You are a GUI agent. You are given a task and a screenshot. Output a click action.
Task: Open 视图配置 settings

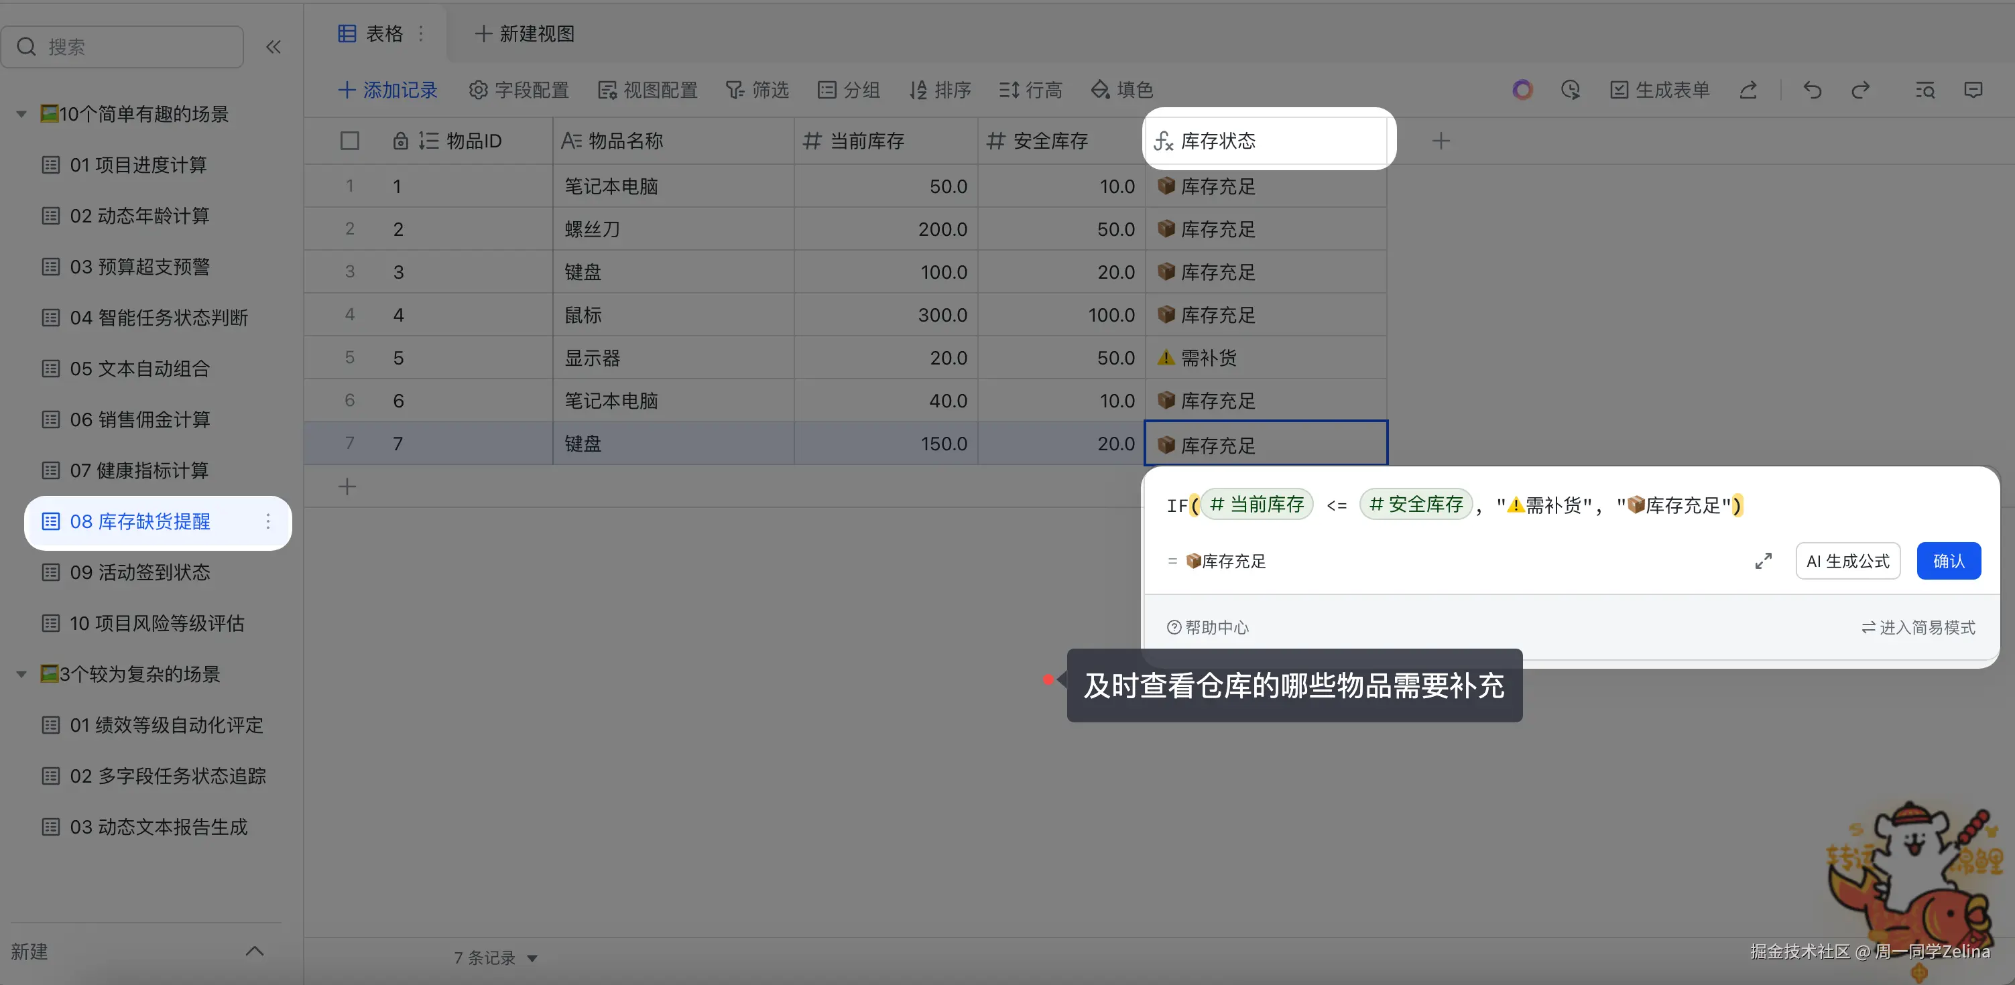point(647,90)
